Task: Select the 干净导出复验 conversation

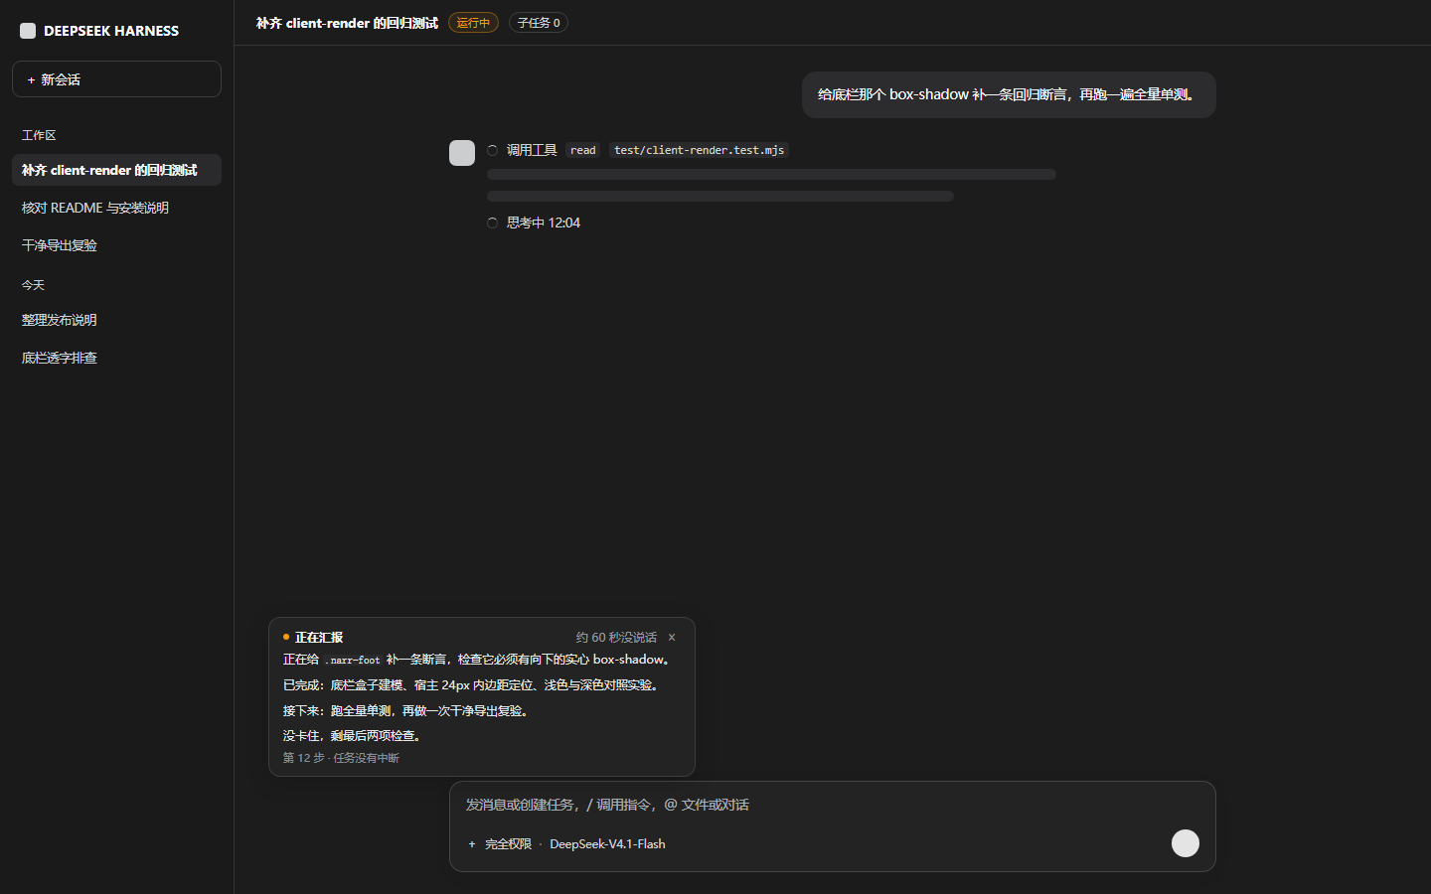Action: point(116,245)
